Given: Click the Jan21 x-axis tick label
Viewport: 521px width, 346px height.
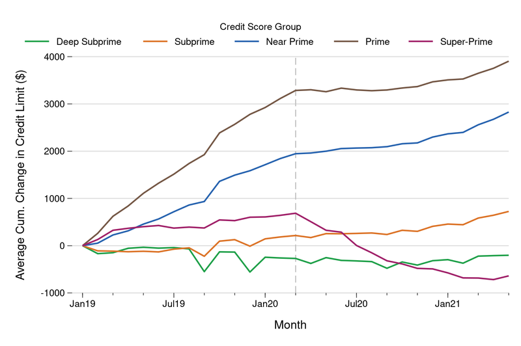Looking at the screenshot, I should [447, 303].
